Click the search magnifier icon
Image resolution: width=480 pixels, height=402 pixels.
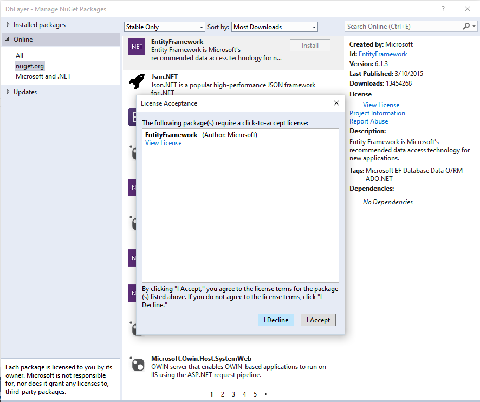[466, 27]
